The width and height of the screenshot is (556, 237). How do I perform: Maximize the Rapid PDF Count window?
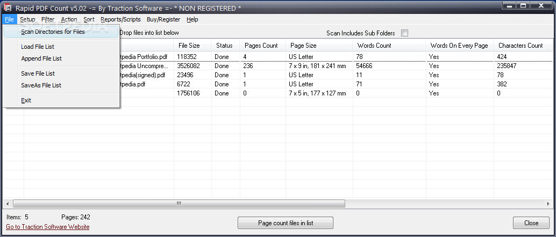point(523,5)
